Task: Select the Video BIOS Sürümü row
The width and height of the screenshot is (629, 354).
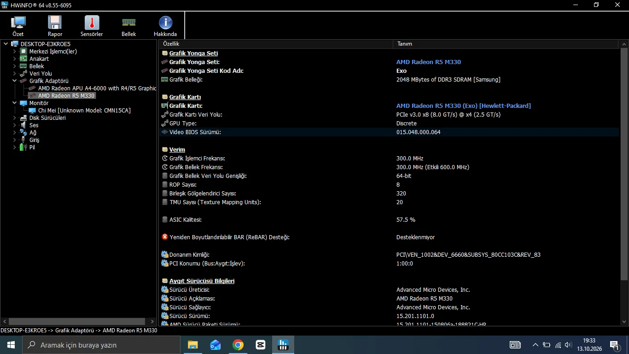Action: coord(390,132)
